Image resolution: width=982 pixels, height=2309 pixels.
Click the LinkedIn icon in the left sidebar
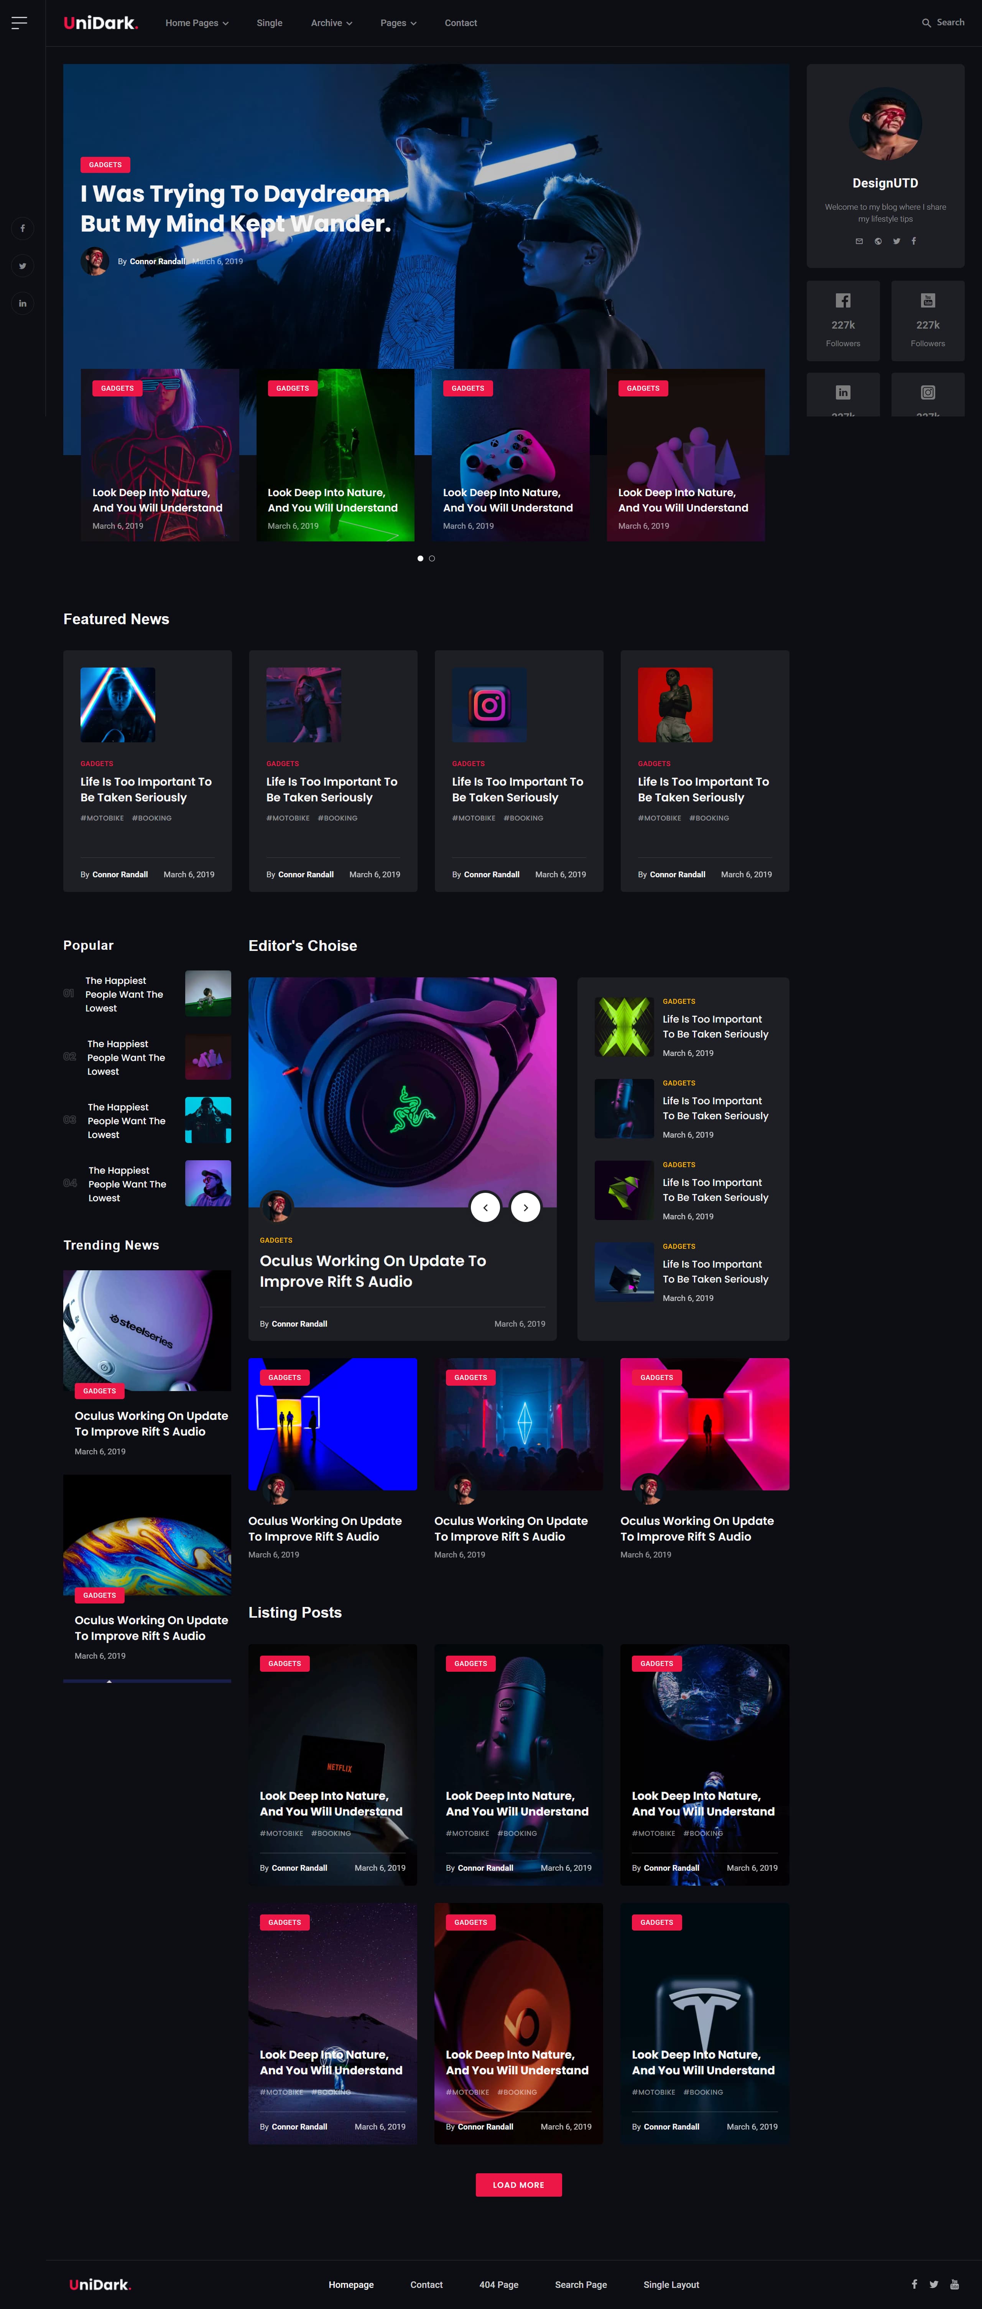click(x=22, y=303)
